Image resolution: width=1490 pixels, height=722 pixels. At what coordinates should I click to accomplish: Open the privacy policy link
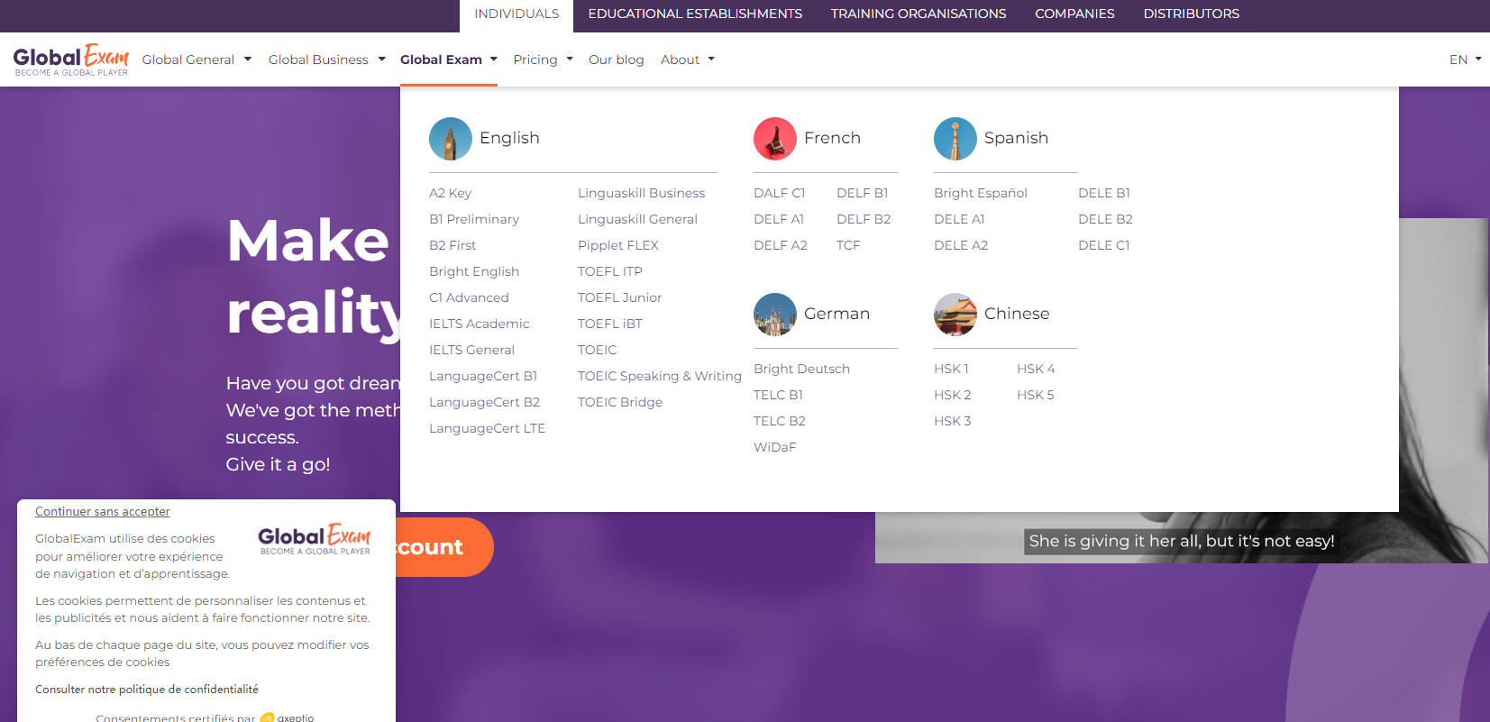tap(146, 690)
